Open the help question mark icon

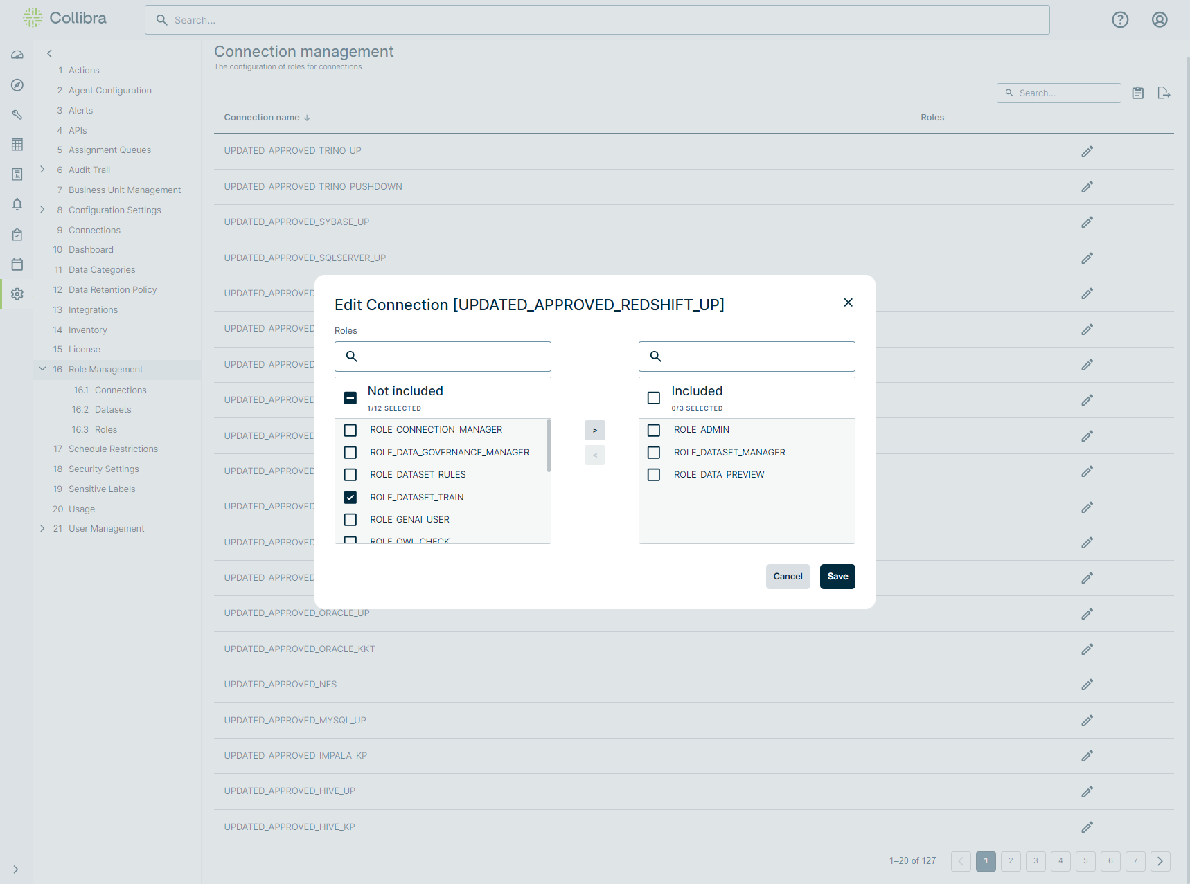1120,19
